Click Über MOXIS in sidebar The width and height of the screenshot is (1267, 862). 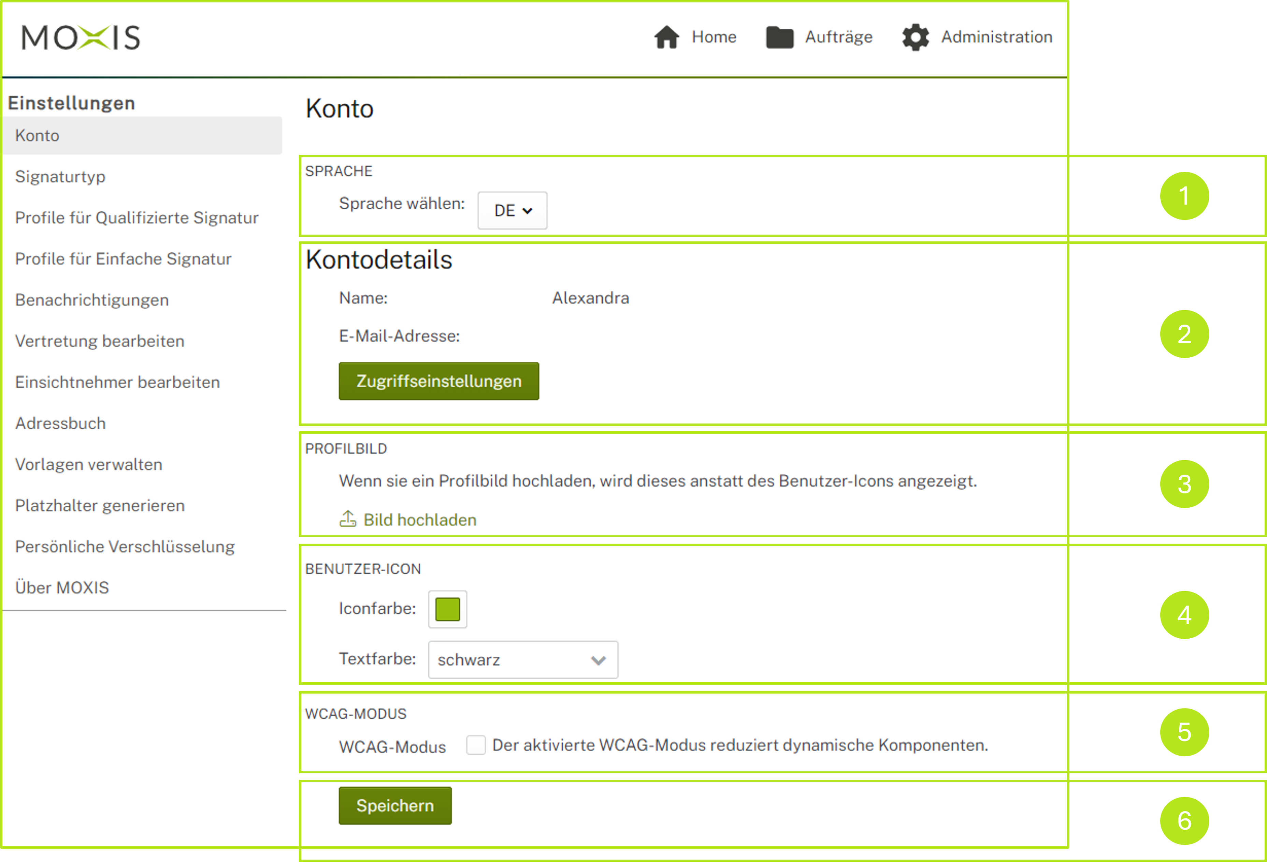click(62, 588)
